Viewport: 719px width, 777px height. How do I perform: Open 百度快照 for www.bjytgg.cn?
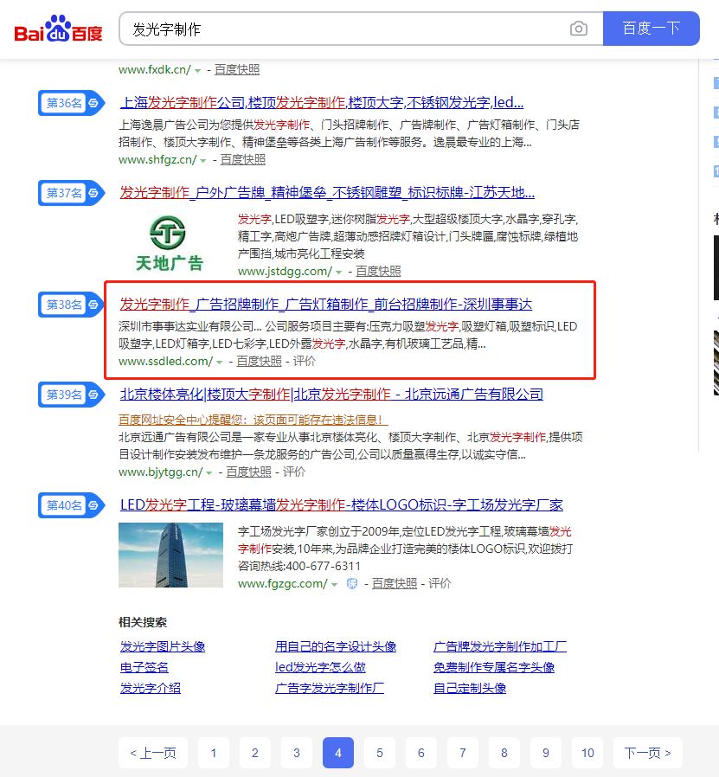coord(248,472)
